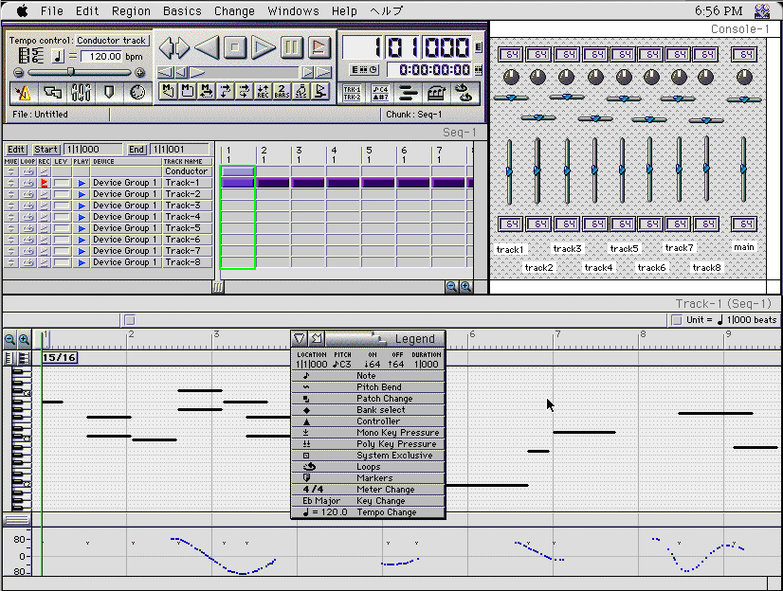The width and height of the screenshot is (783, 591).
Task: Toggle the mute column for Track-2
Action: [x=10, y=194]
